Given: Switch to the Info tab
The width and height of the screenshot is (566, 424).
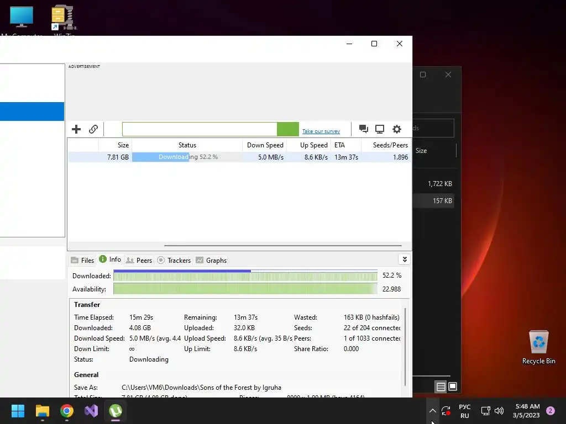Looking at the screenshot, I should (x=110, y=259).
